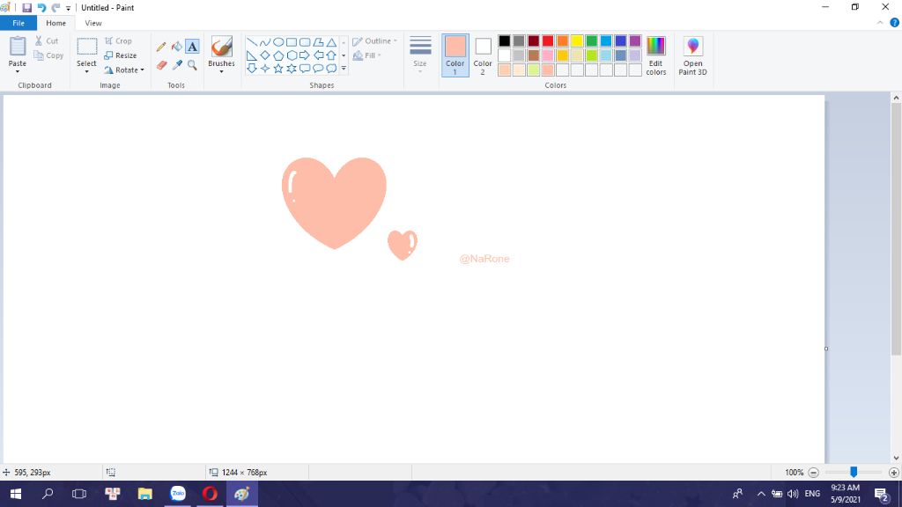The width and height of the screenshot is (902, 507).
Task: Choose the Diamond shape
Action: click(264, 55)
